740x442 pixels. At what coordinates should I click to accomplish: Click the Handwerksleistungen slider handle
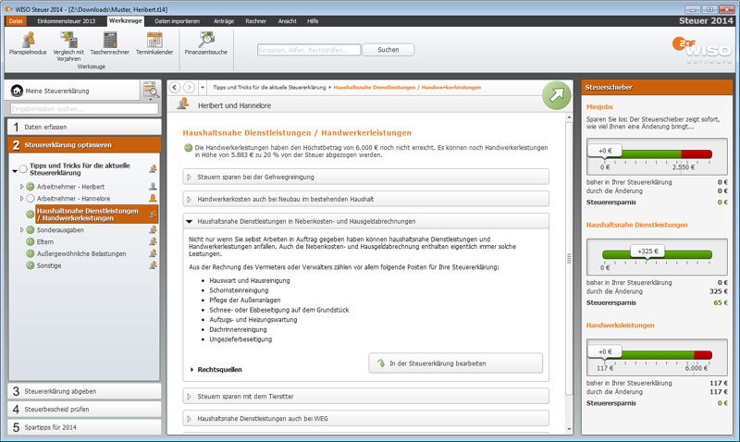point(605,352)
